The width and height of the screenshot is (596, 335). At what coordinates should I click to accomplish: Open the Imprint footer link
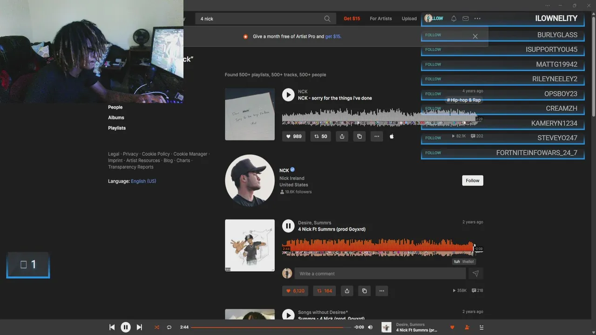coord(115,161)
